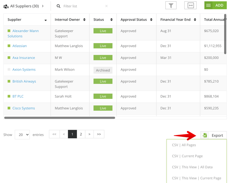The height and width of the screenshot is (183, 231).
Task: Click the column width expand icon
Action: (190, 6)
